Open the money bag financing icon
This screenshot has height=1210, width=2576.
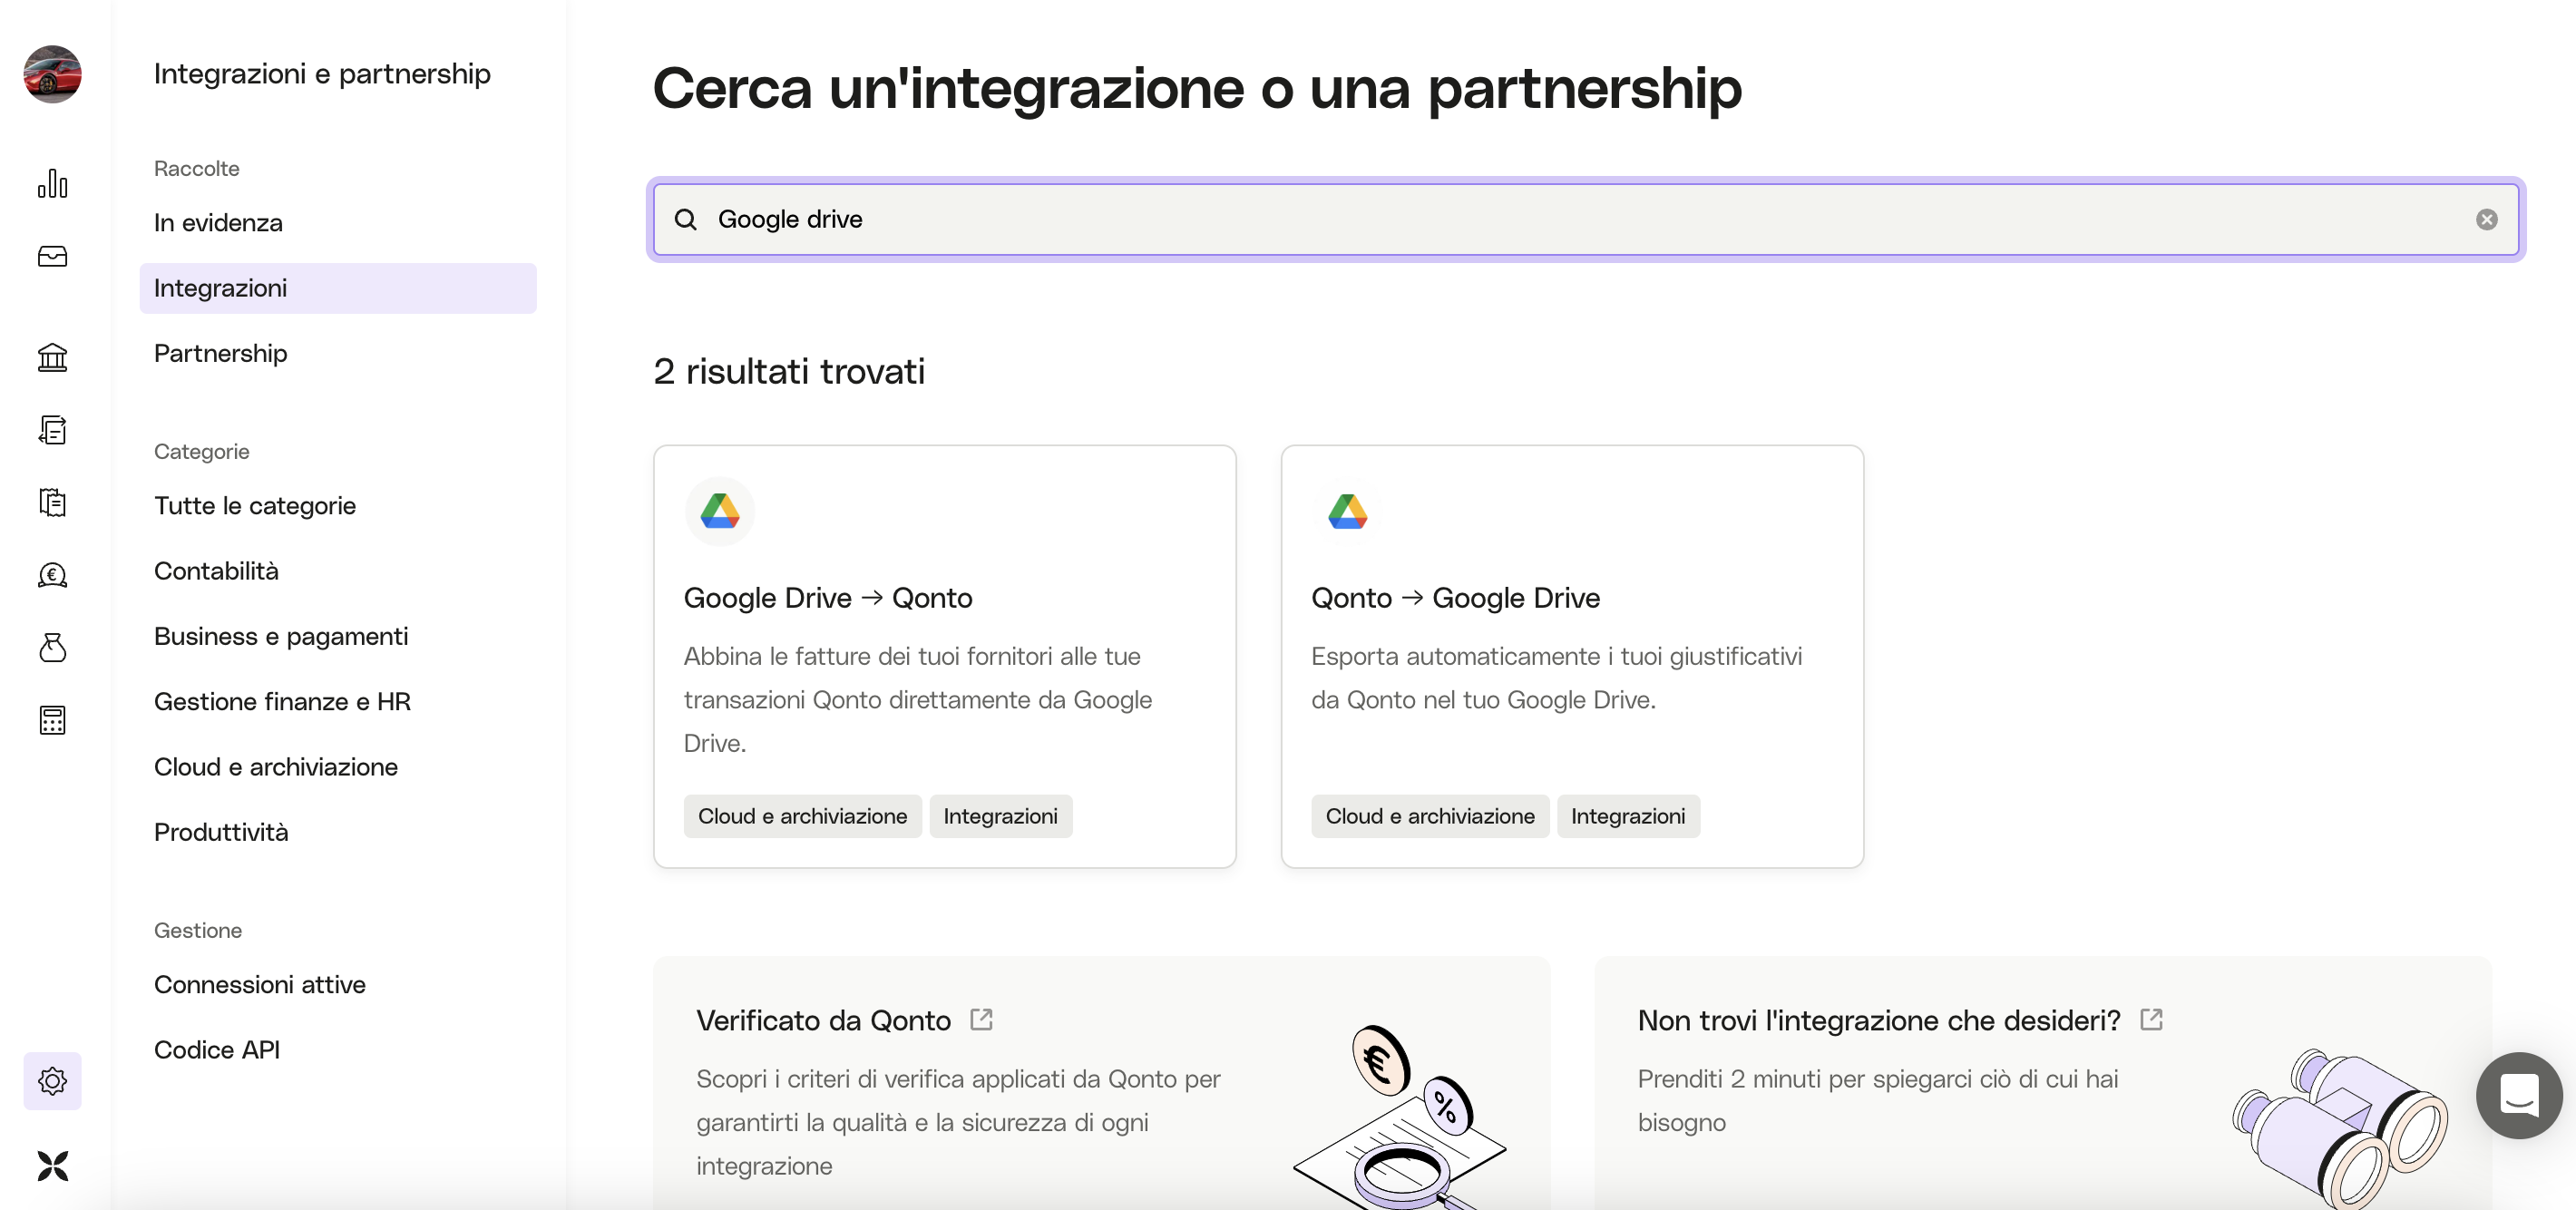(52, 648)
